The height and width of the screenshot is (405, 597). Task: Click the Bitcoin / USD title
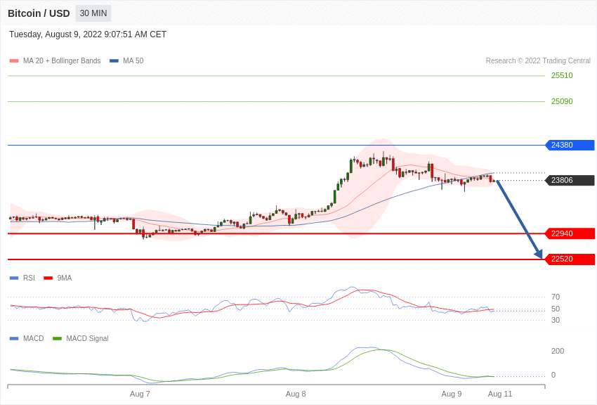[39, 13]
